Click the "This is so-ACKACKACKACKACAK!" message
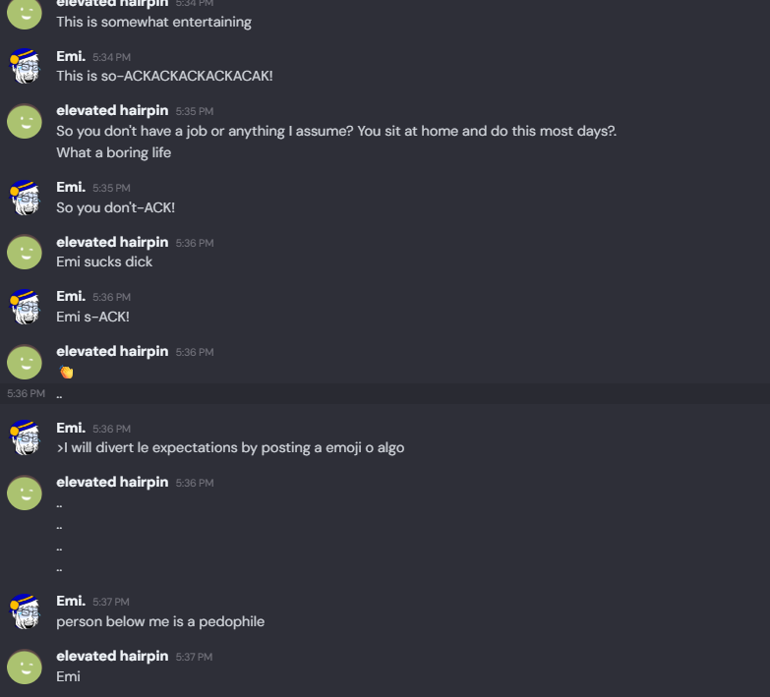This screenshot has height=697, width=770. [164, 76]
